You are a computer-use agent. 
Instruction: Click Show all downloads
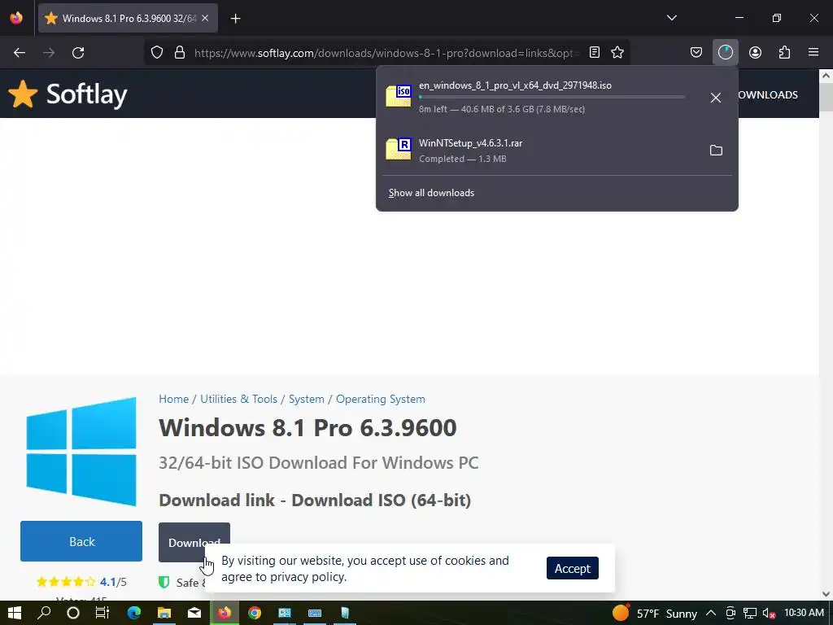pos(431,193)
